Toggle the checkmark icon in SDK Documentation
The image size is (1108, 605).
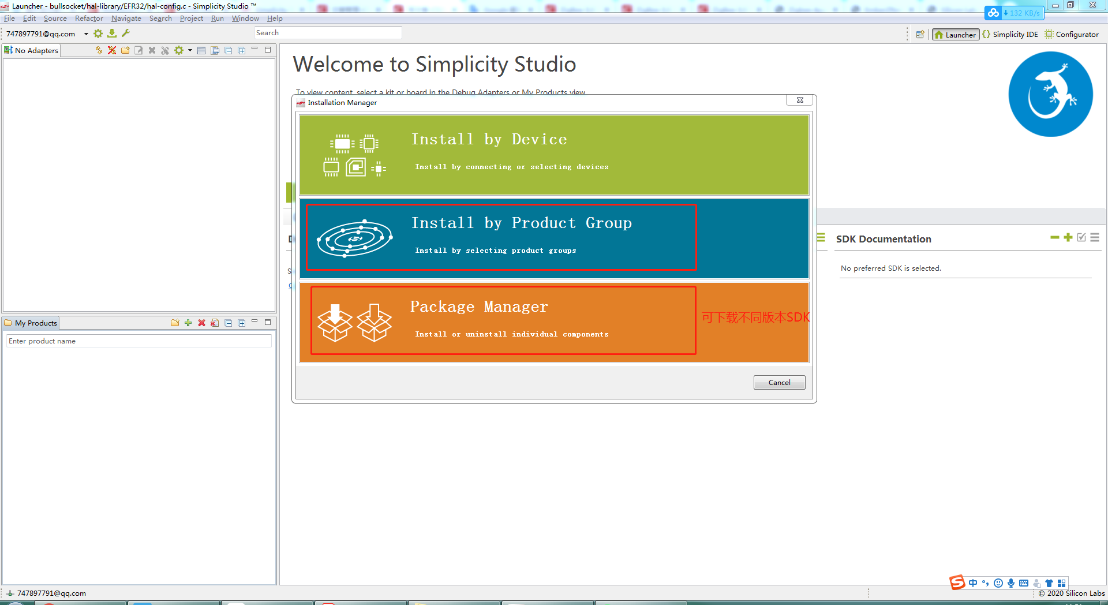coord(1081,237)
